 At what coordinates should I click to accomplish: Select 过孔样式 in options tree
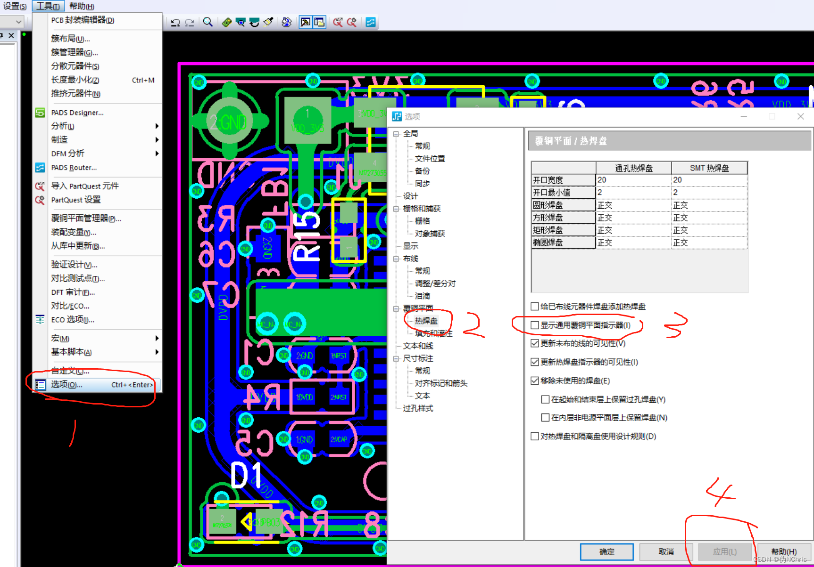pyautogui.click(x=418, y=408)
